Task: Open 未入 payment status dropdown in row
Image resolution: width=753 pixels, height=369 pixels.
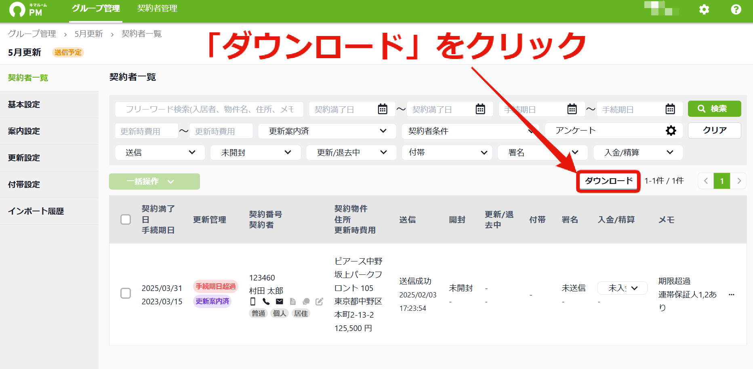Action: [623, 288]
